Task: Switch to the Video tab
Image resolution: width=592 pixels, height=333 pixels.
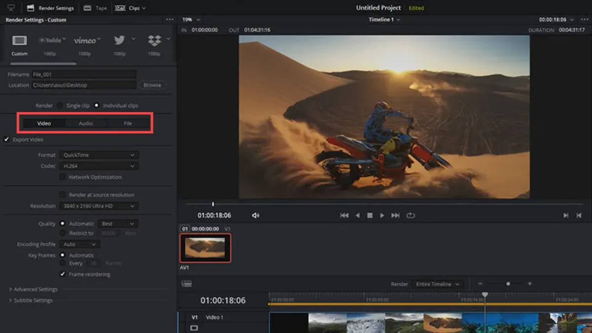Action: pos(44,123)
